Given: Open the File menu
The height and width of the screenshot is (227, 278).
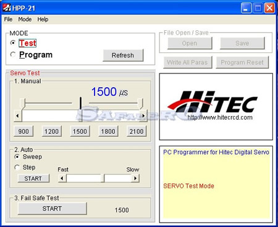Looking at the screenshot, I should click(x=8, y=19).
